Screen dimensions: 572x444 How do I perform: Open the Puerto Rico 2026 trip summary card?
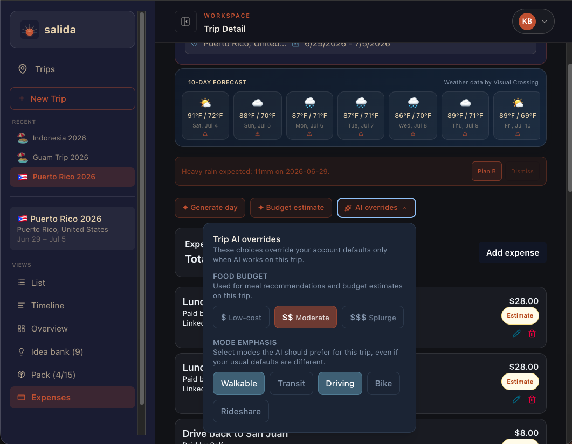[x=72, y=228]
